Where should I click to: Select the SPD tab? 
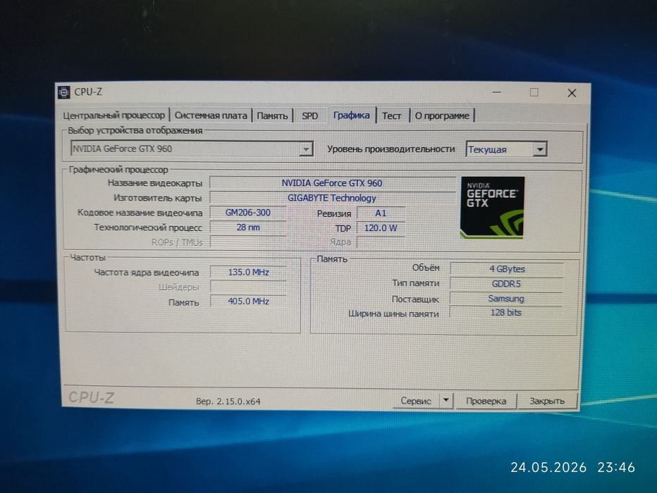(x=310, y=116)
